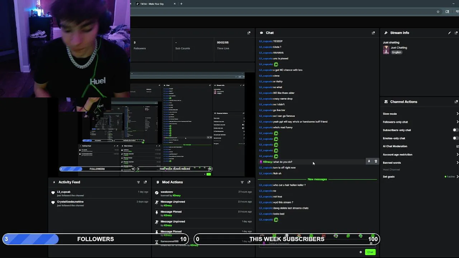Pop out the Stream info panel
Image resolution: width=459 pixels, height=258 pixels.
[x=456, y=33]
